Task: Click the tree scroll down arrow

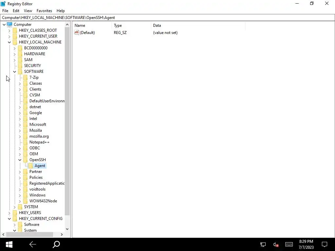Action: [x=67, y=229]
